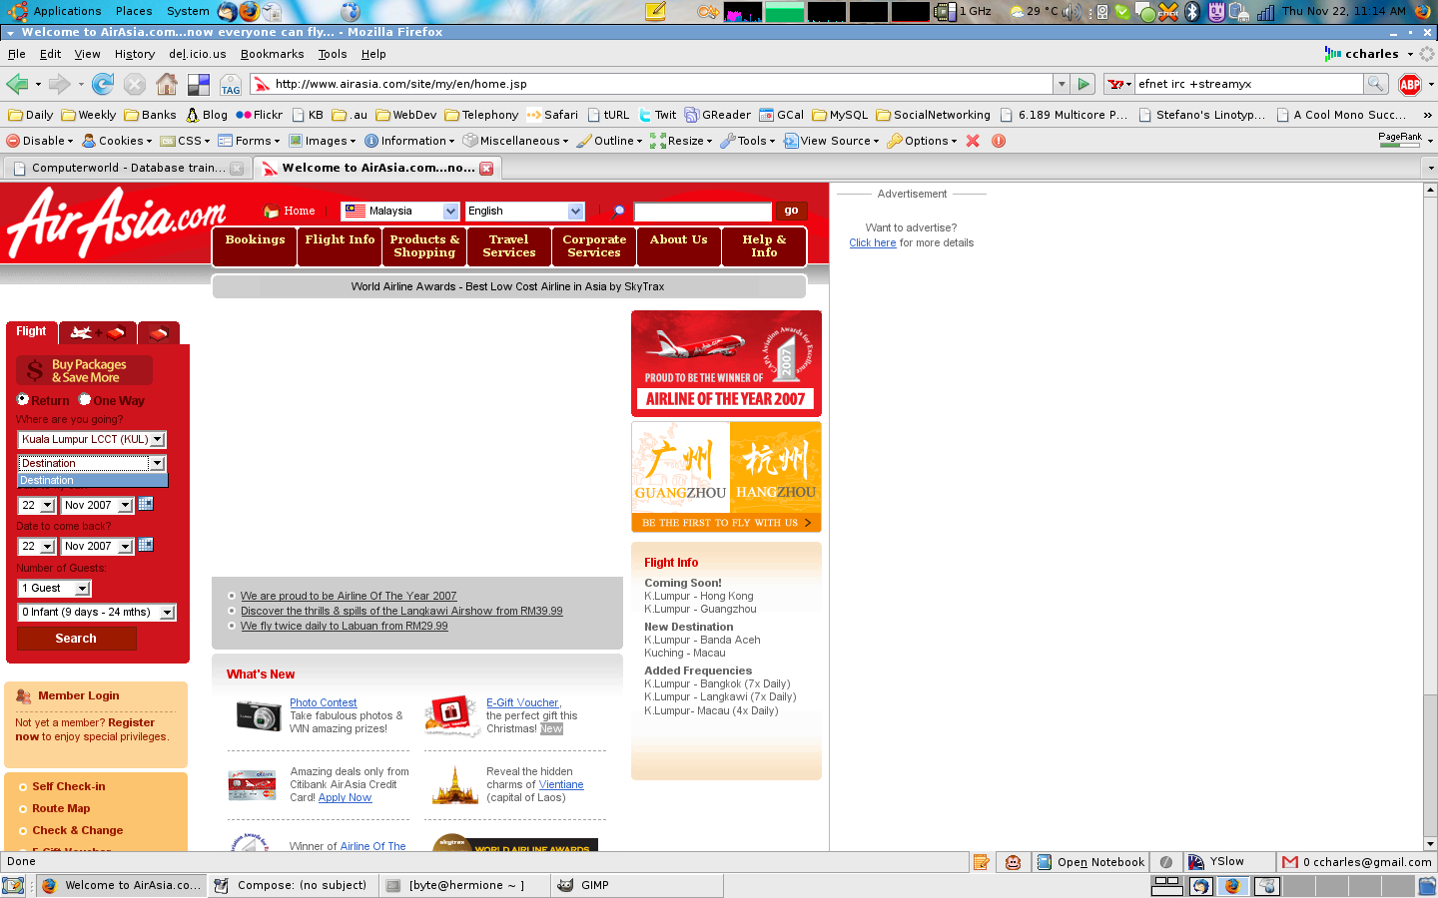The image size is (1438, 898).
Task: Open the Travel Services navigation menu
Action: point(509,245)
